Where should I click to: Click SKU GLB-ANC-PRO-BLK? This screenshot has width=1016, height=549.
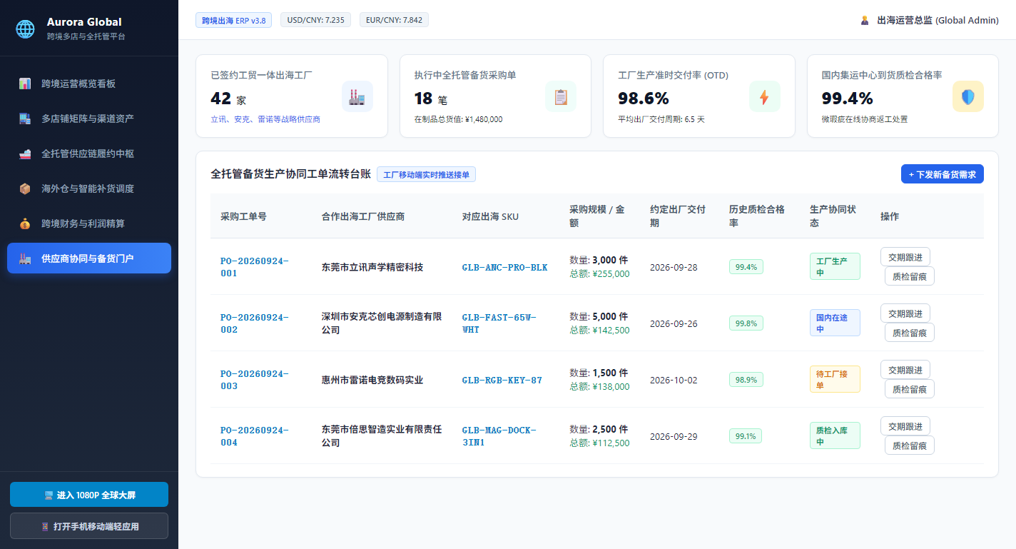tap(505, 267)
